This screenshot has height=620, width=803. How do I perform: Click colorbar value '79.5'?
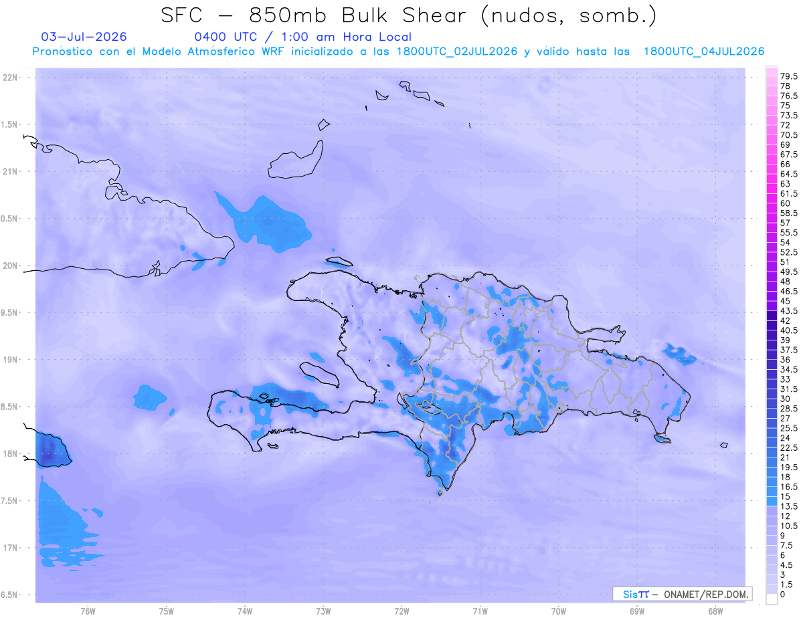click(x=789, y=77)
